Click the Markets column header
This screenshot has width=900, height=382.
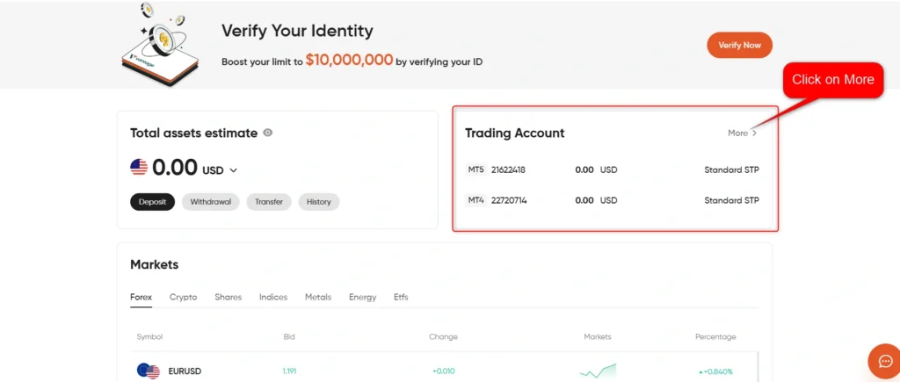598,336
